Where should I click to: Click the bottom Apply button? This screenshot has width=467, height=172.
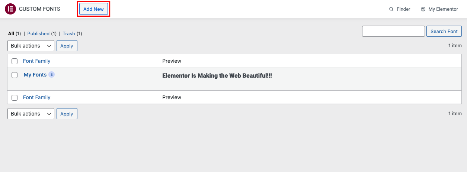(x=67, y=114)
